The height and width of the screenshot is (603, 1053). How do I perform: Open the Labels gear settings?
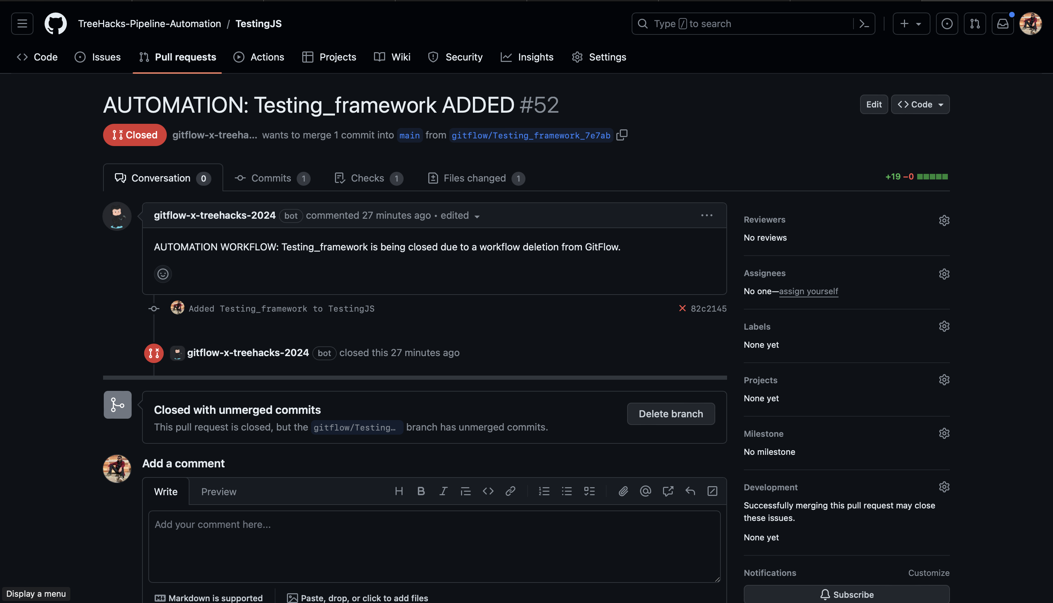[944, 326]
